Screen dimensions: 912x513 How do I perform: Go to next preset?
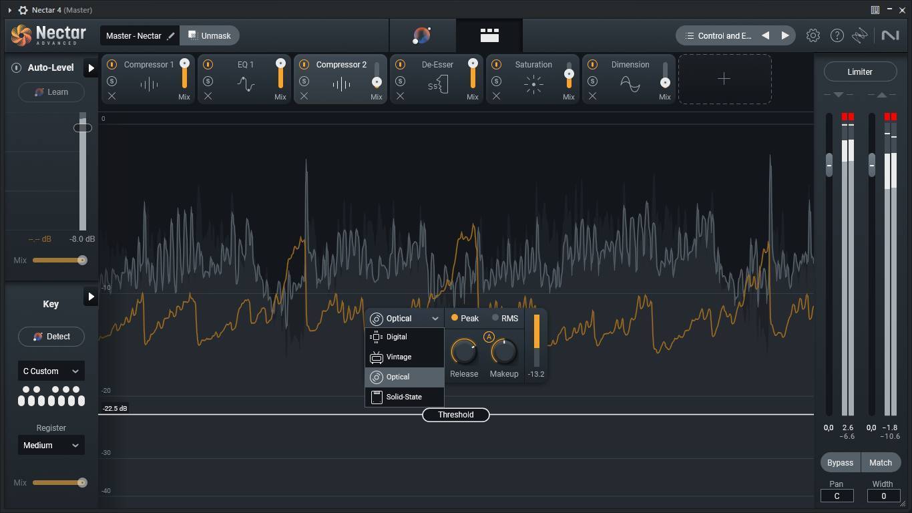pos(785,35)
